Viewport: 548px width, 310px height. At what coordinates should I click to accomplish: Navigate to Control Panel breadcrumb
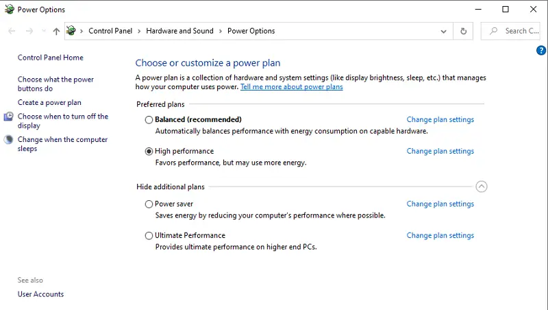pyautogui.click(x=110, y=31)
